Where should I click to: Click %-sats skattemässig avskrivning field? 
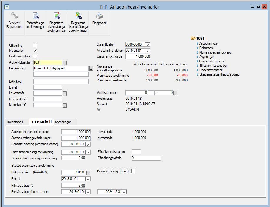tap(73, 158)
